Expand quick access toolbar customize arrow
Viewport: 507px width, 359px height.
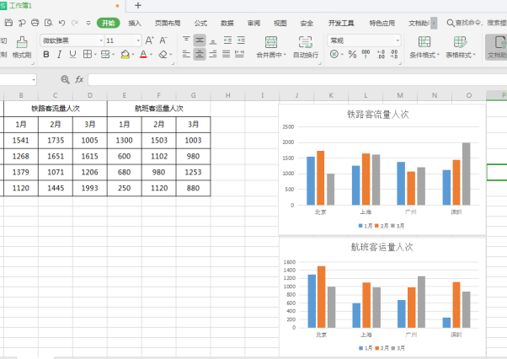88,23
